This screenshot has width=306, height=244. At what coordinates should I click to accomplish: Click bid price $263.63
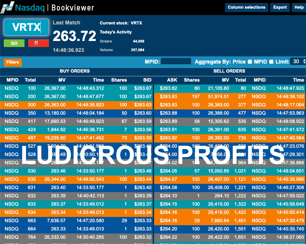(x=143, y=105)
